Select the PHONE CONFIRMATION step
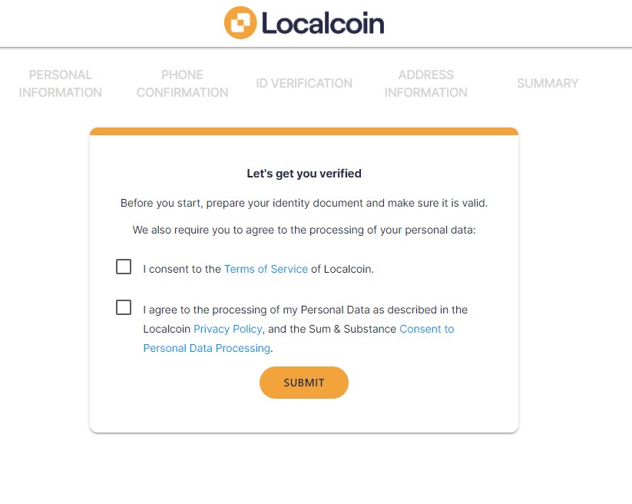 pyautogui.click(x=182, y=83)
